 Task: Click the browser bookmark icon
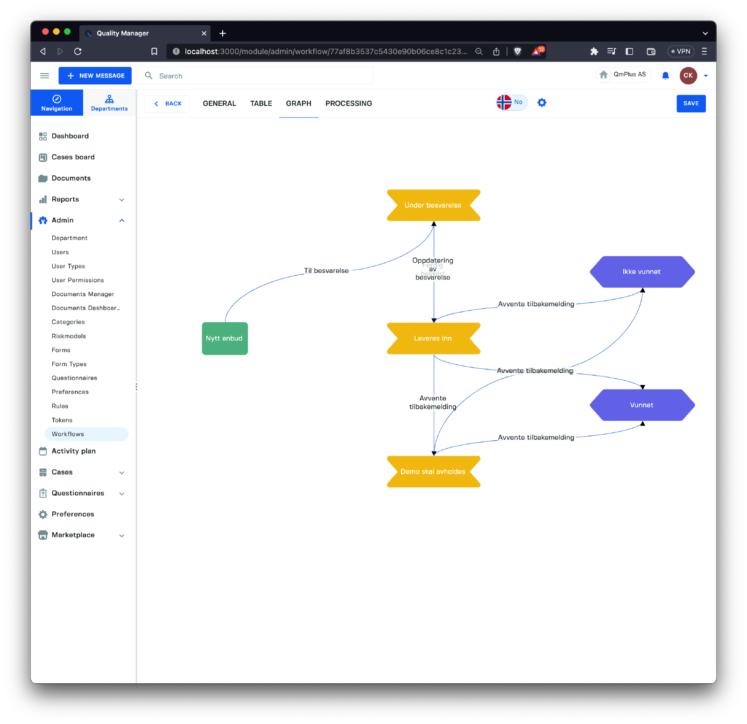tap(154, 52)
